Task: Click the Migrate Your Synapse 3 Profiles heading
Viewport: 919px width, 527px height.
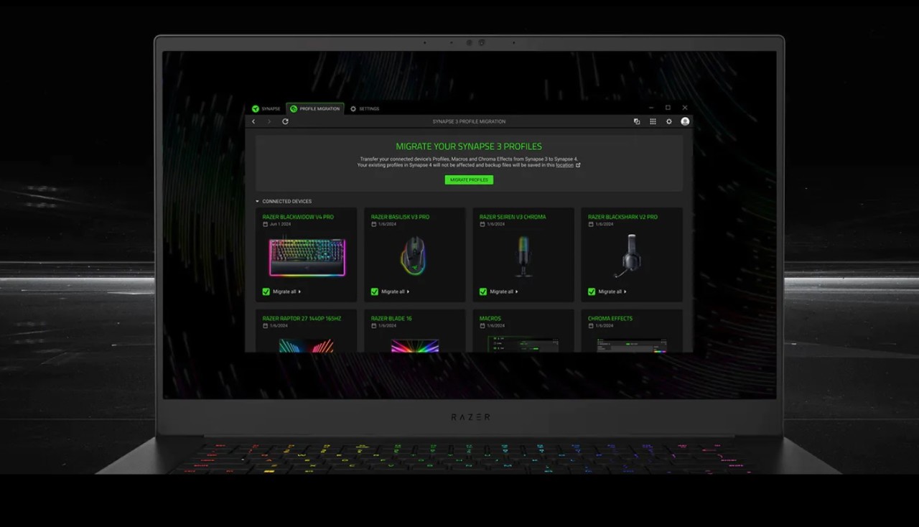Action: pos(469,146)
